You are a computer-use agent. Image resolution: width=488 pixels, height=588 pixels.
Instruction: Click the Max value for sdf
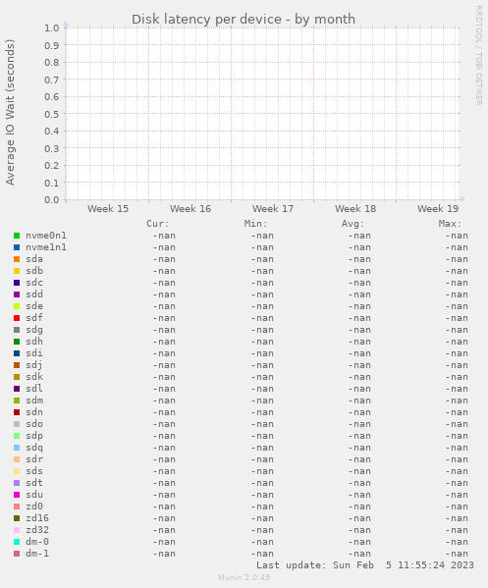click(457, 318)
